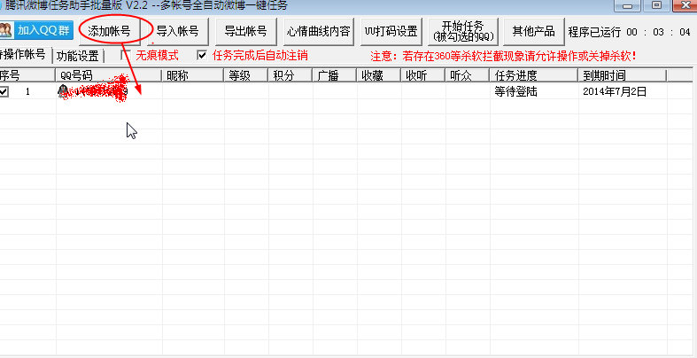Sort by 序号 column header
Viewport: 697px width, 358px height.
tap(28, 75)
